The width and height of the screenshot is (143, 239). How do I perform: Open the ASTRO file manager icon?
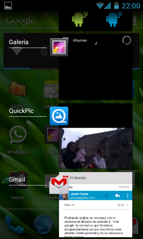17,89
